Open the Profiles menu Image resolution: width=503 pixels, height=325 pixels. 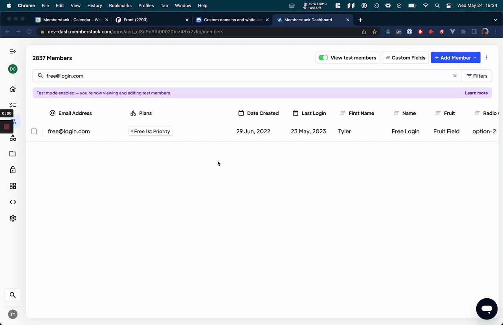(146, 6)
